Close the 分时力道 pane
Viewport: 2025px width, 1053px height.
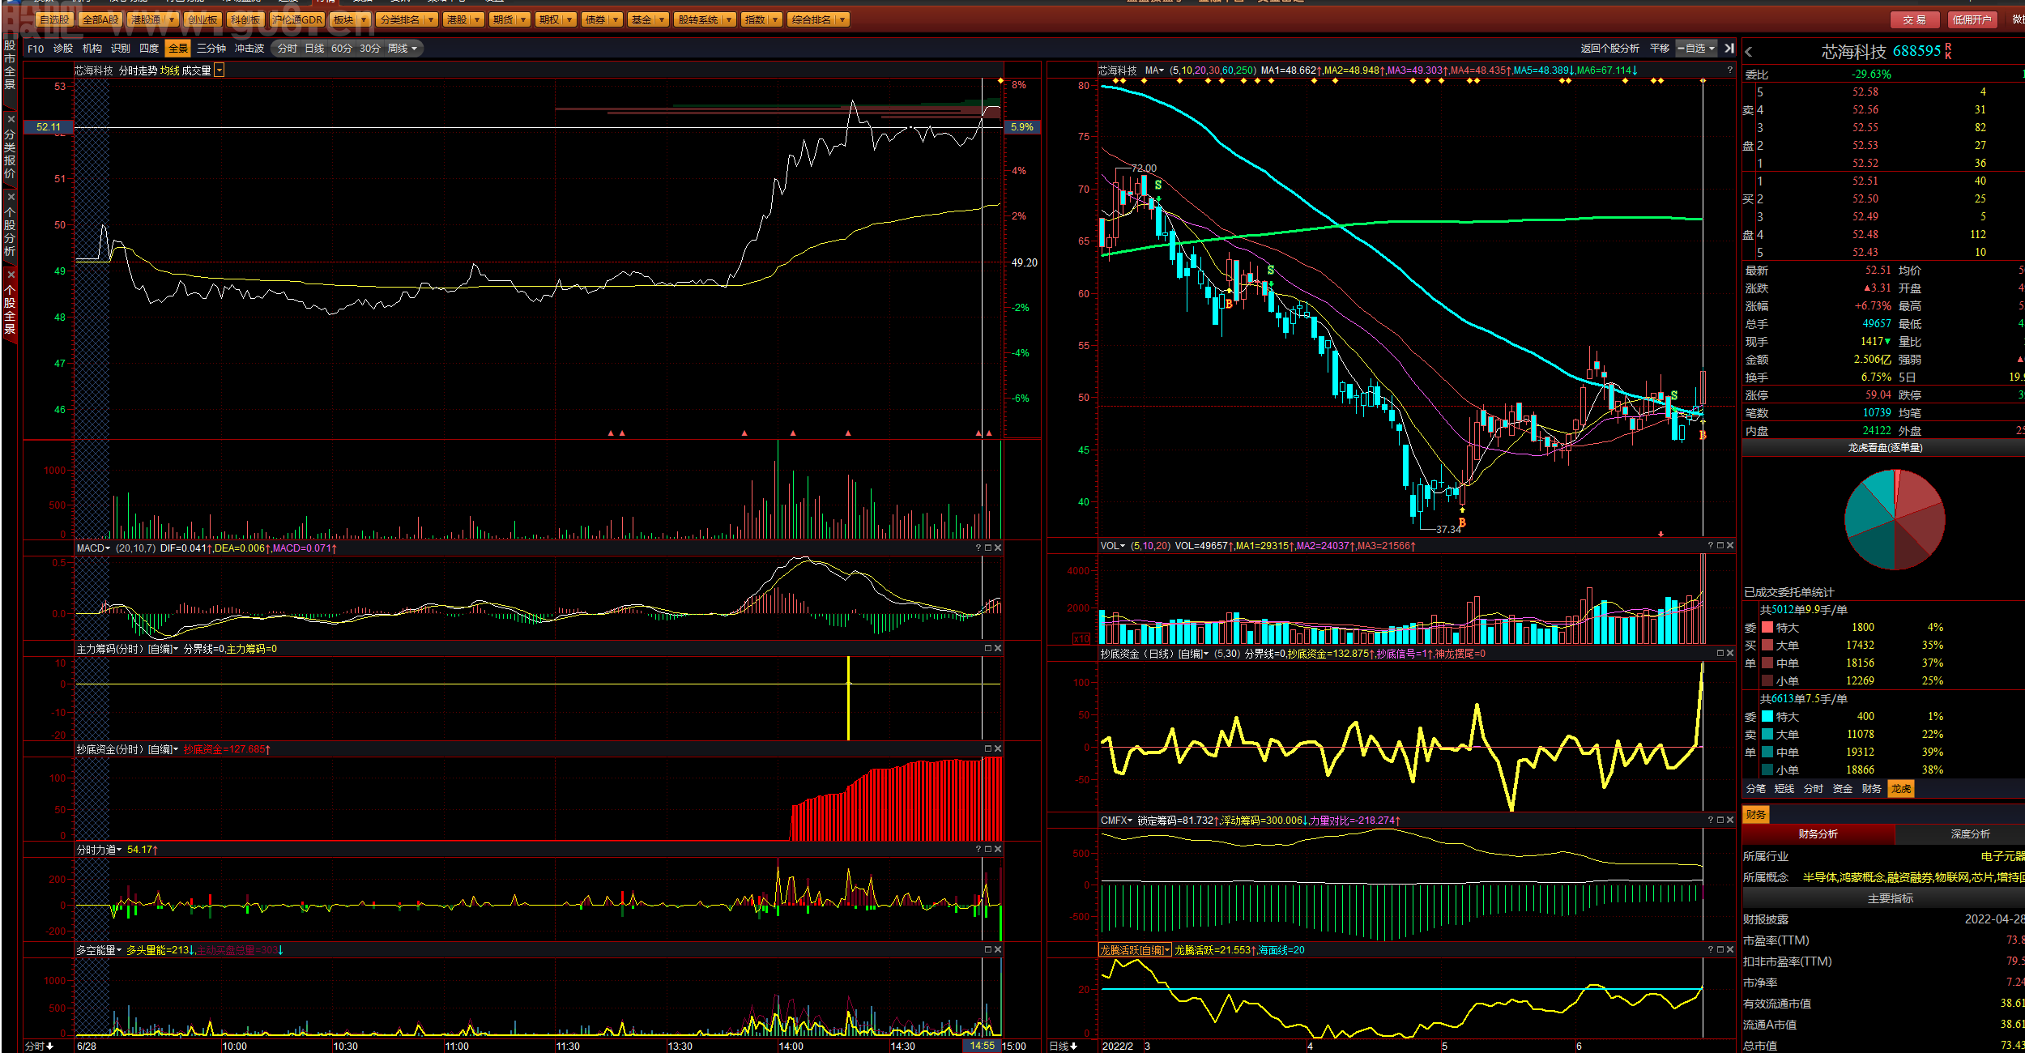click(x=998, y=850)
